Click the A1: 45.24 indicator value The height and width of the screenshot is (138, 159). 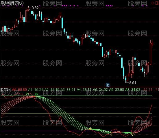point(36,90)
